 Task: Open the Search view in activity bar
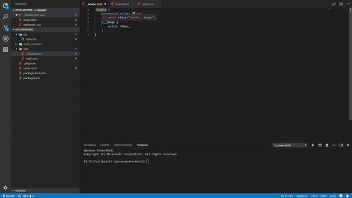[5, 16]
